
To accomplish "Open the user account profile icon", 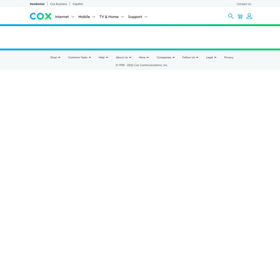I will coord(249,16).
